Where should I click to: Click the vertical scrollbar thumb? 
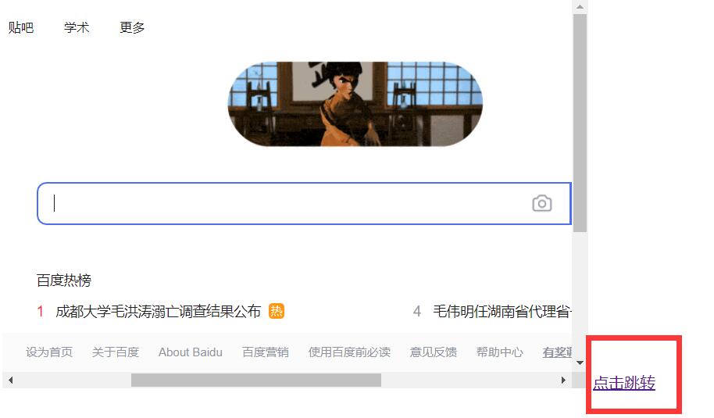click(x=580, y=123)
